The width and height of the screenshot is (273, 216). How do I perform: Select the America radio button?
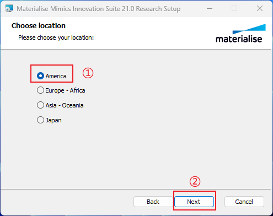point(40,75)
